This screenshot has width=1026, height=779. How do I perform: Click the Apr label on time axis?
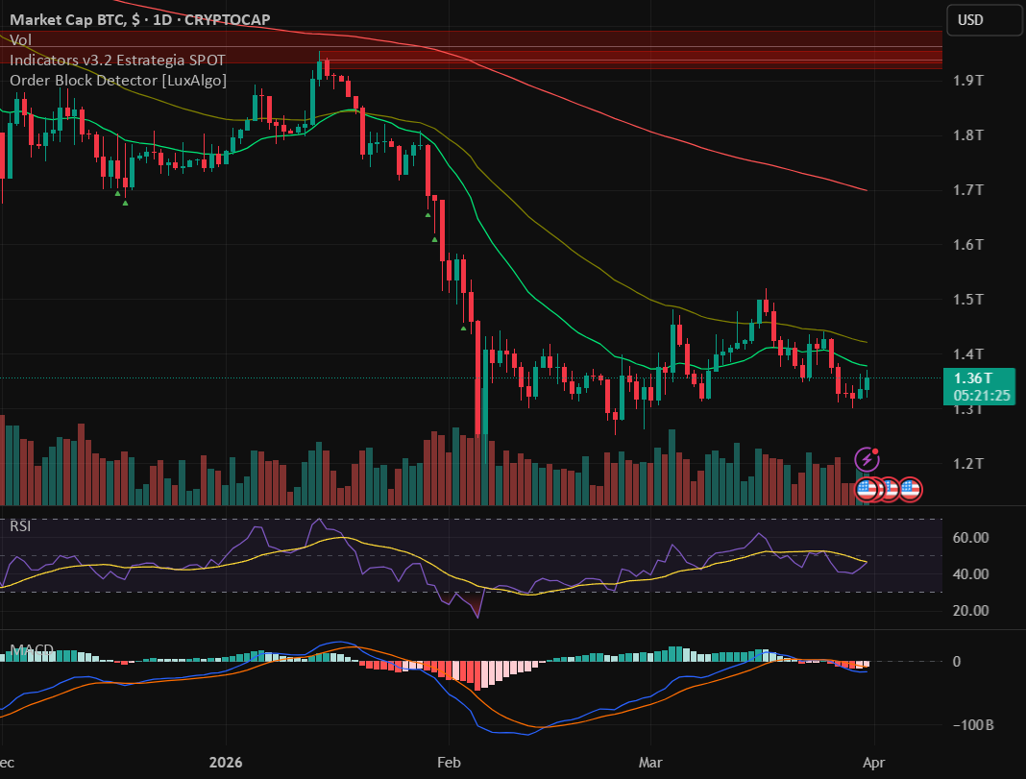(874, 762)
